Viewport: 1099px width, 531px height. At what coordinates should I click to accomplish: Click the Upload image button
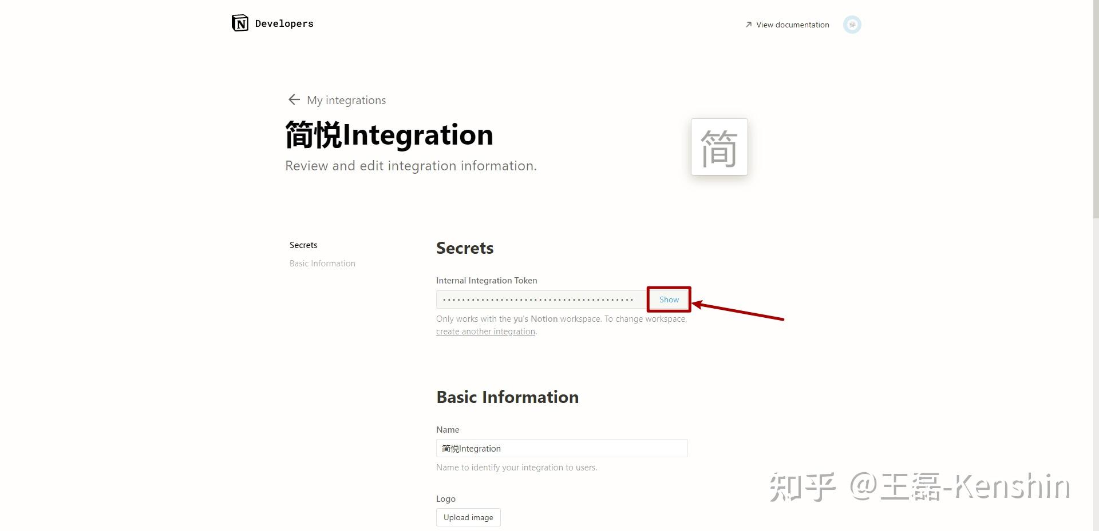click(x=468, y=517)
